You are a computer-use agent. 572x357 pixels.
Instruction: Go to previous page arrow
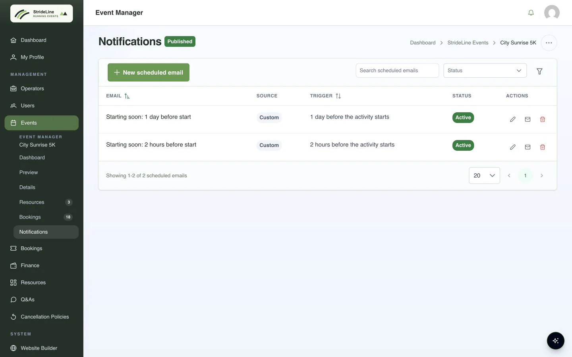click(x=509, y=176)
